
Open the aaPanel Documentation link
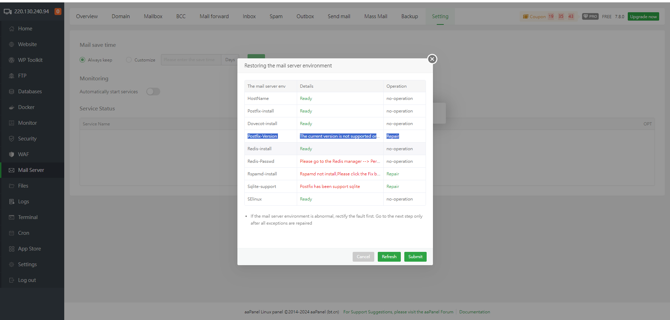474,312
